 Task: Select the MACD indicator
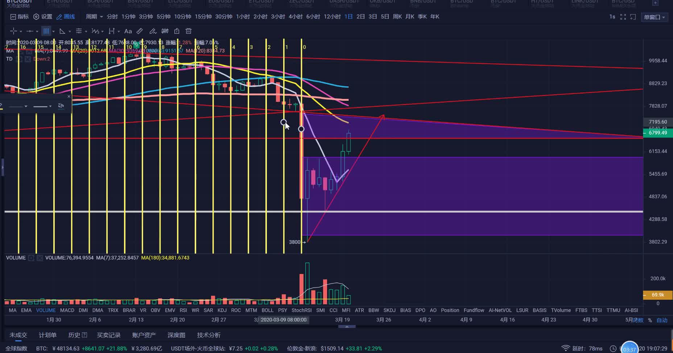click(67, 310)
